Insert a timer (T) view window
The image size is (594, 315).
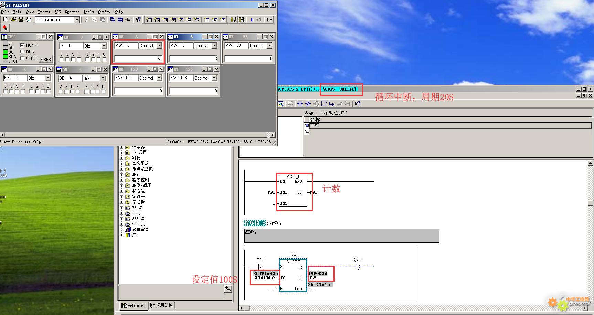173,20
